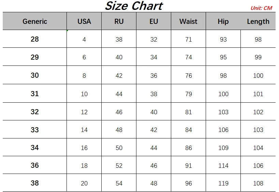
Task: Click generic size 33 cell
Action: point(35,130)
